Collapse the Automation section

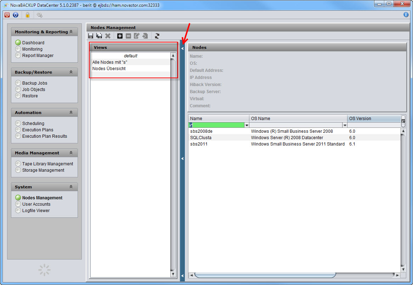pos(71,112)
